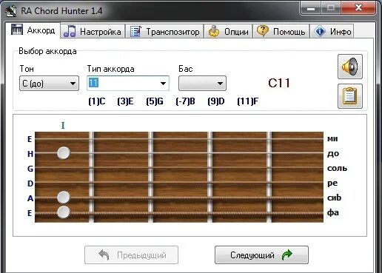The height and width of the screenshot is (273, 382).
Task: Click the (3)E chord note
Action: [125, 101]
